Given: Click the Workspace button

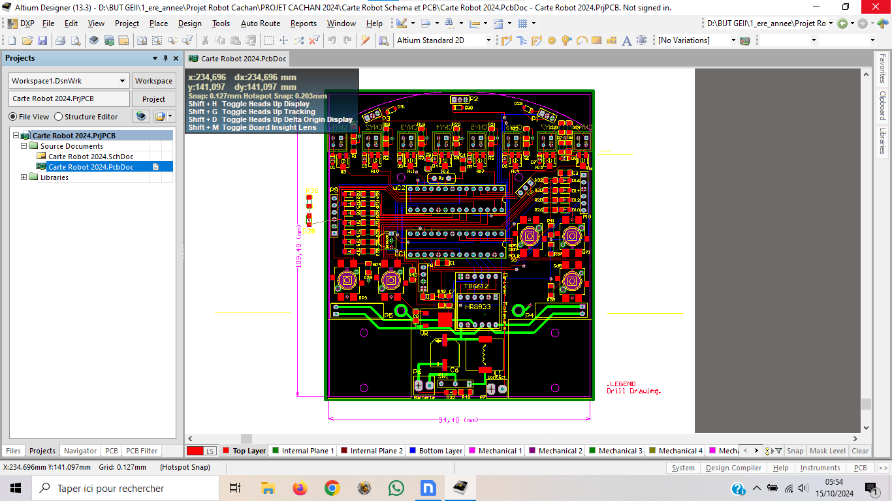Looking at the screenshot, I should click(x=153, y=81).
